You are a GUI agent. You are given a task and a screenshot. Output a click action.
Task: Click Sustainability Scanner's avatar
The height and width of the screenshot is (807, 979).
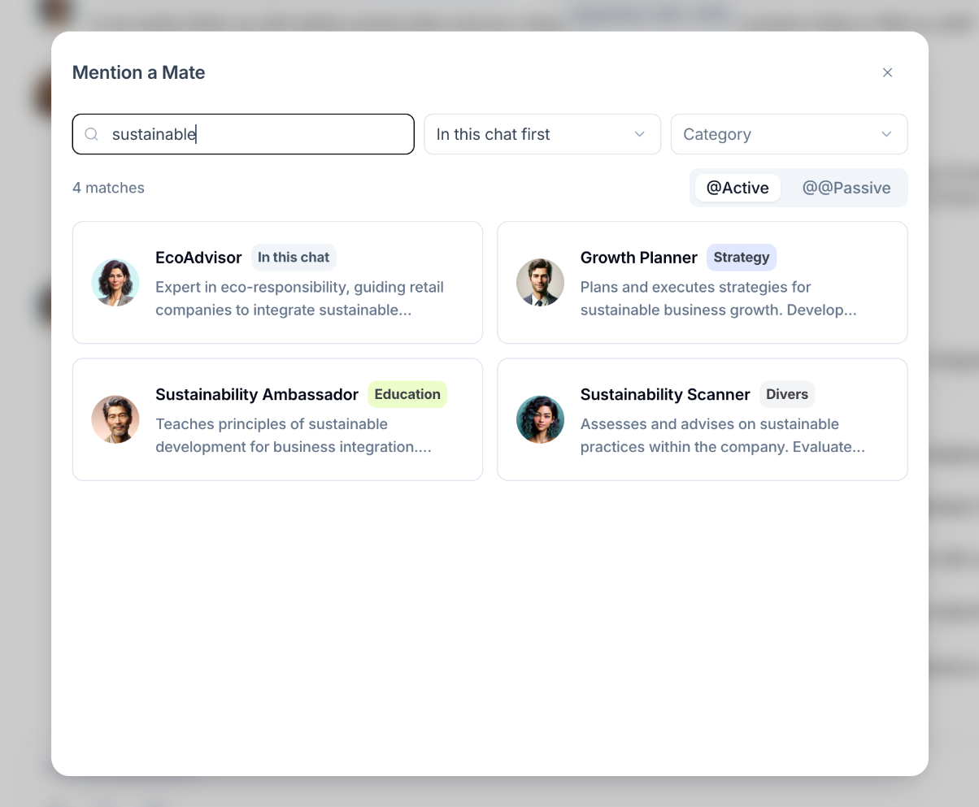tap(540, 419)
